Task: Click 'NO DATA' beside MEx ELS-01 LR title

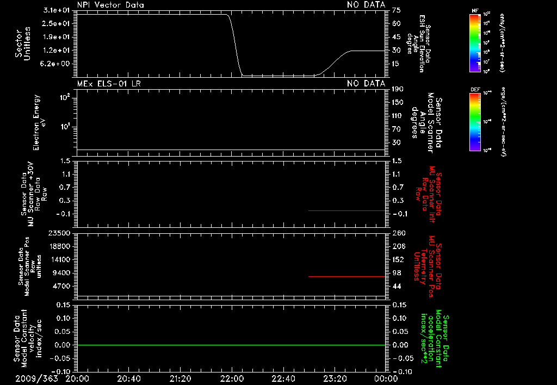Action: click(366, 84)
